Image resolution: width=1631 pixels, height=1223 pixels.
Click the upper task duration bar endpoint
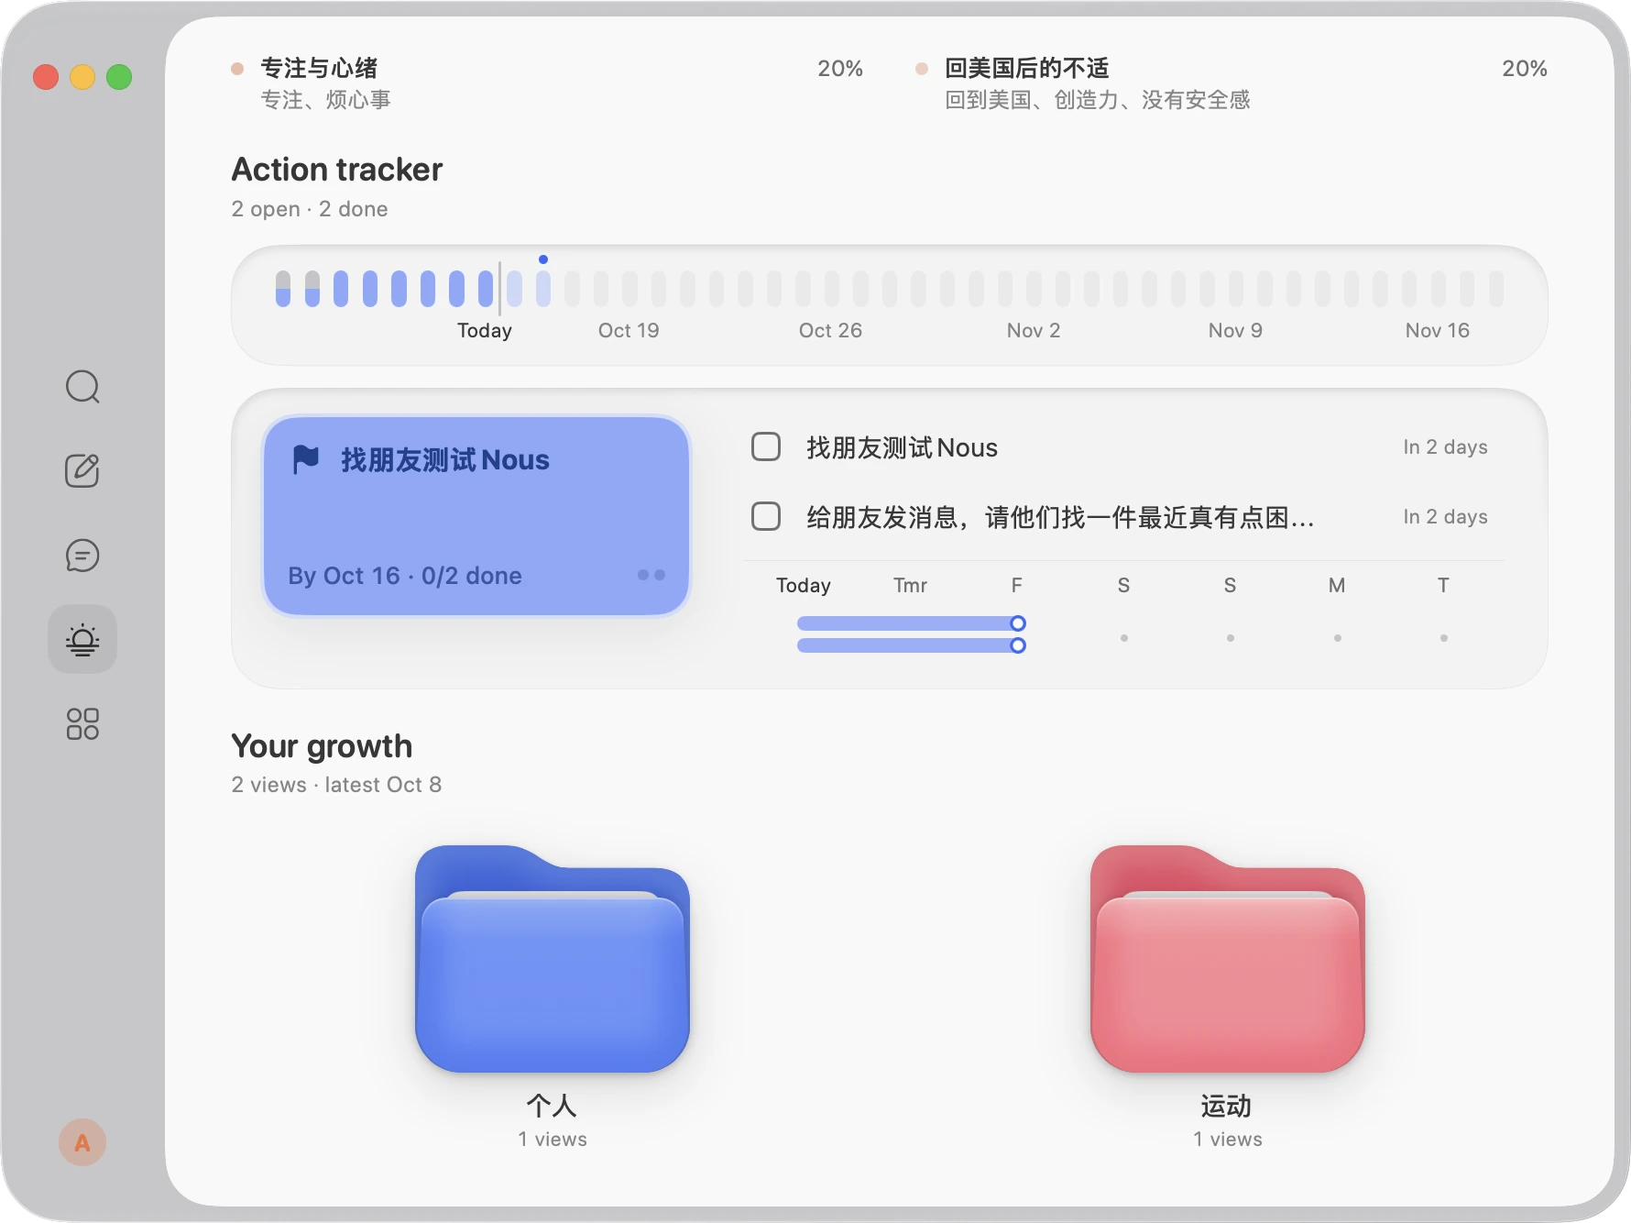pyautogui.click(x=1017, y=623)
